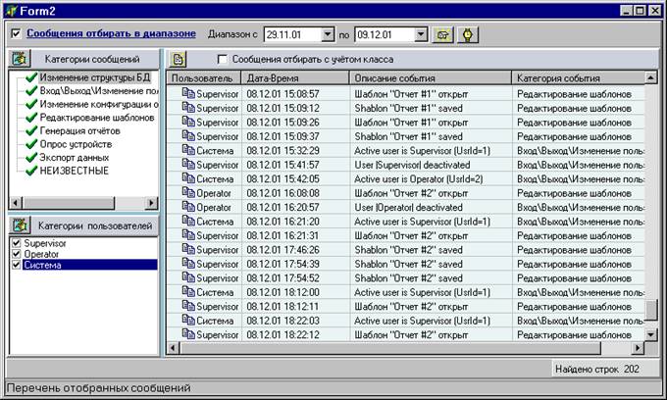667x400 pixels.
Task: Click the user categories panel icon
Action: pos(20,225)
